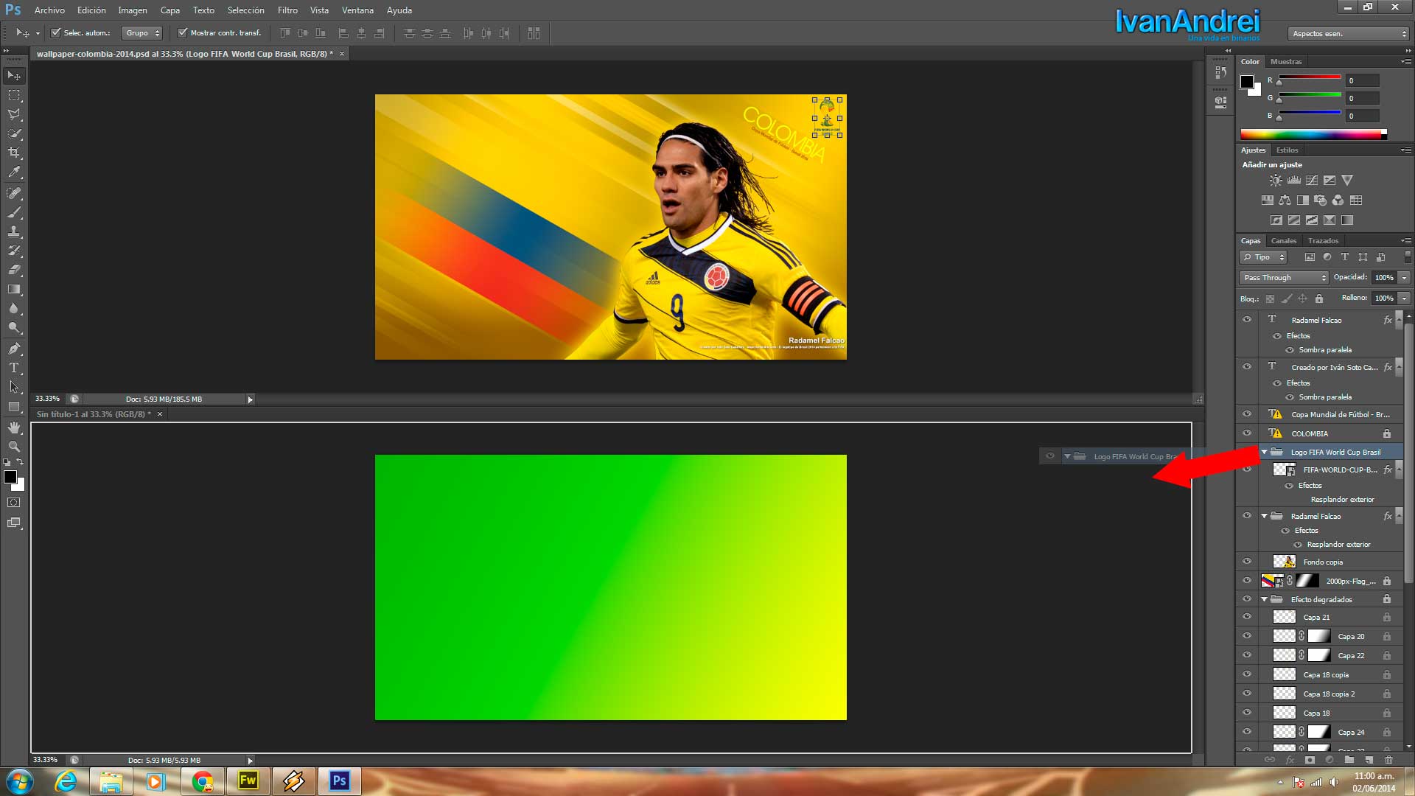
Task: Select the Fondo copia layer
Action: click(x=1323, y=562)
